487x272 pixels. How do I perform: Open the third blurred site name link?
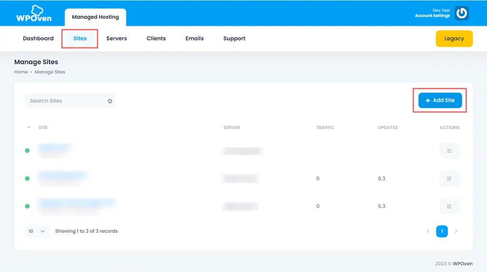(x=77, y=203)
